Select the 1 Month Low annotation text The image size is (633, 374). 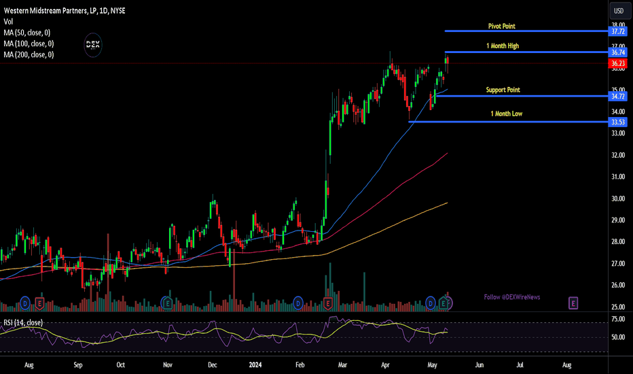tap(507, 114)
